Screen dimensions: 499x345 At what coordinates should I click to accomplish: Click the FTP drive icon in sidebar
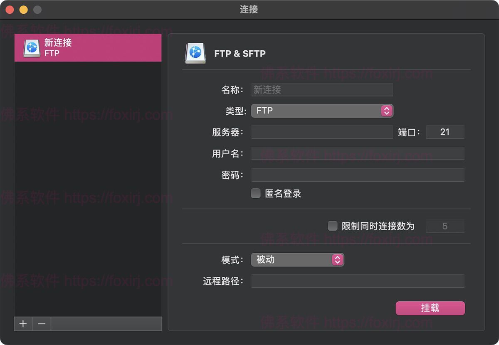[32, 48]
